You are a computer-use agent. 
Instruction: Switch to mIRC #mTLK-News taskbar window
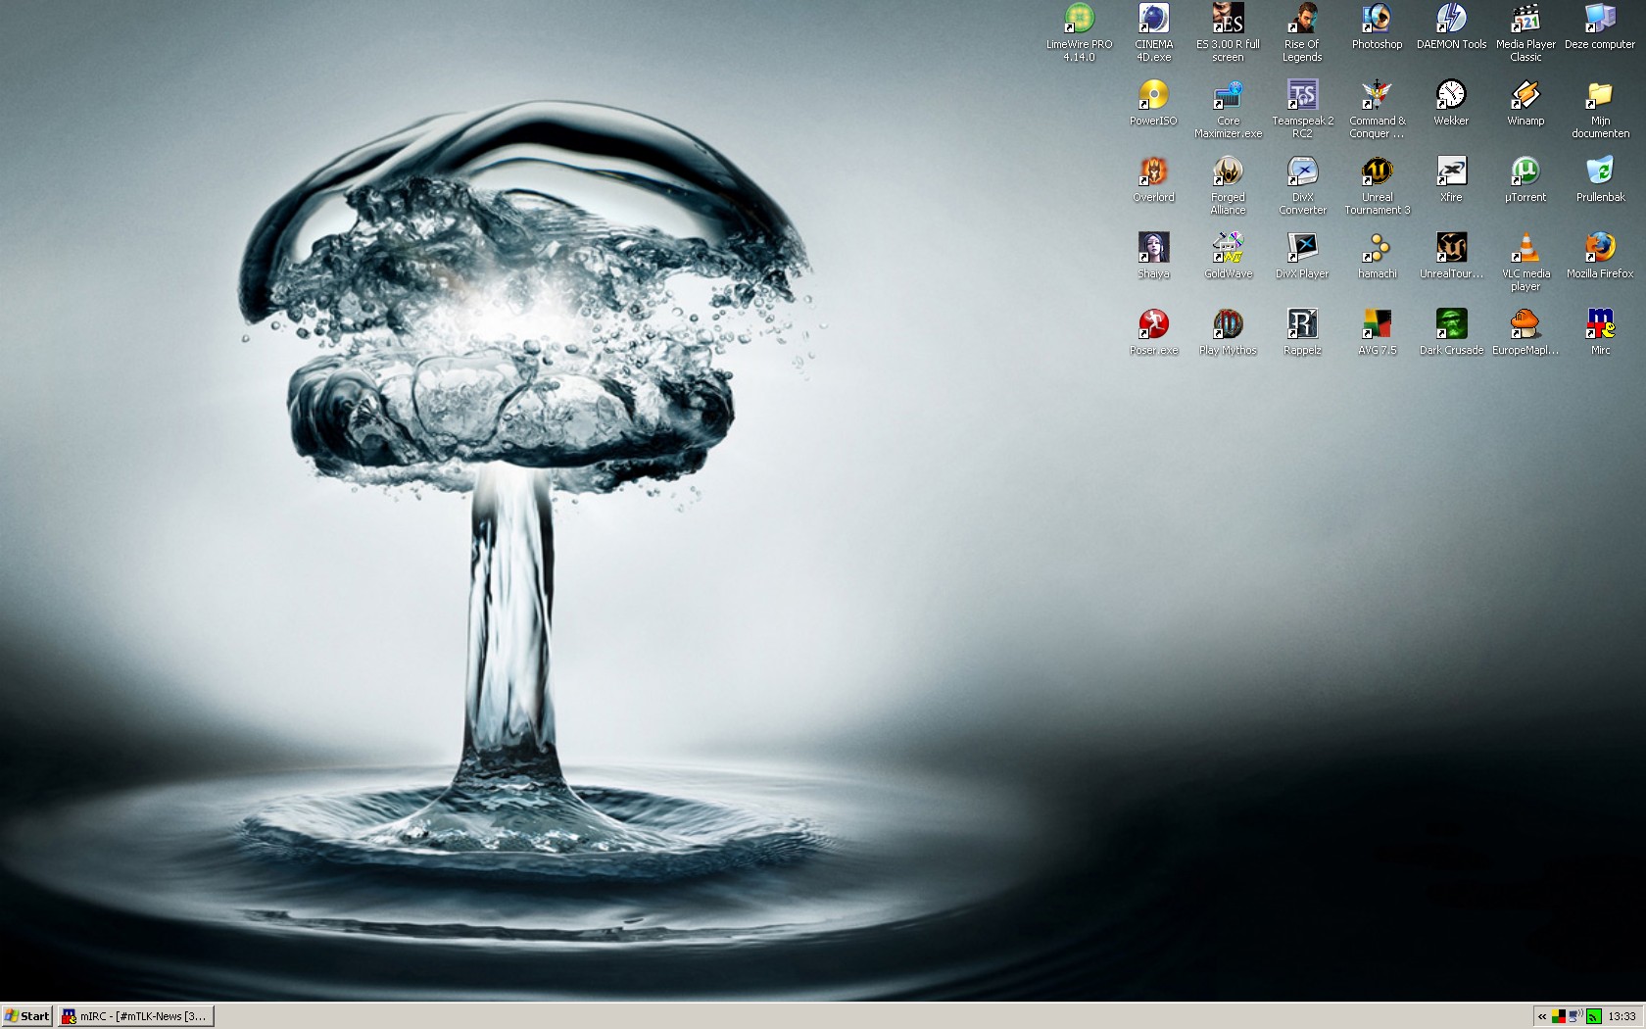[x=135, y=1016]
